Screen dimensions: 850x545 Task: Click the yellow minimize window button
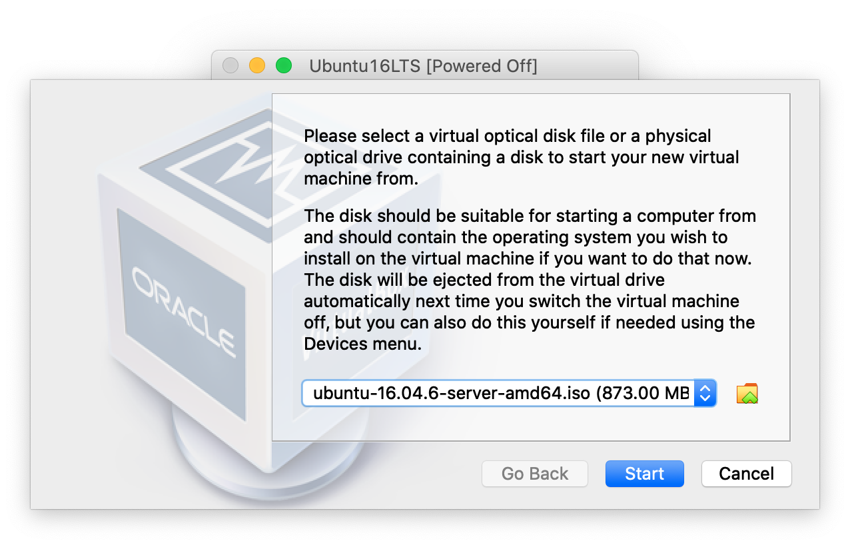click(x=256, y=66)
